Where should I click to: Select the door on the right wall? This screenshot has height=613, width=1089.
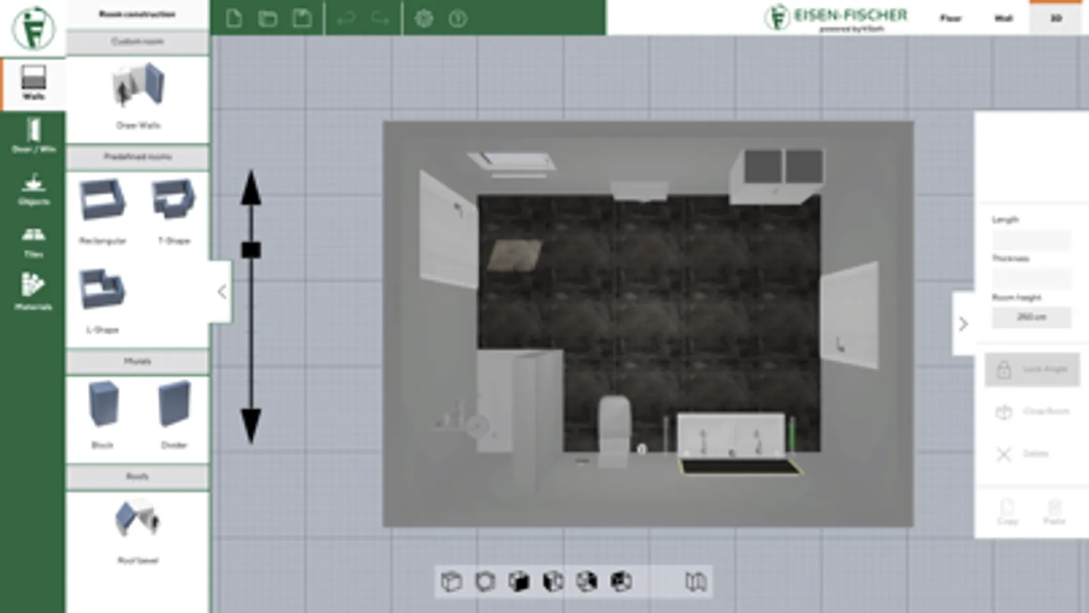pyautogui.click(x=849, y=315)
